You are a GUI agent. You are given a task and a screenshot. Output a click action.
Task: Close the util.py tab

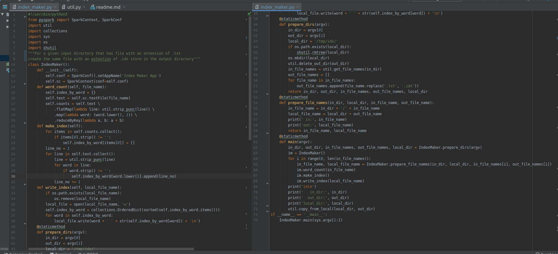(84, 7)
